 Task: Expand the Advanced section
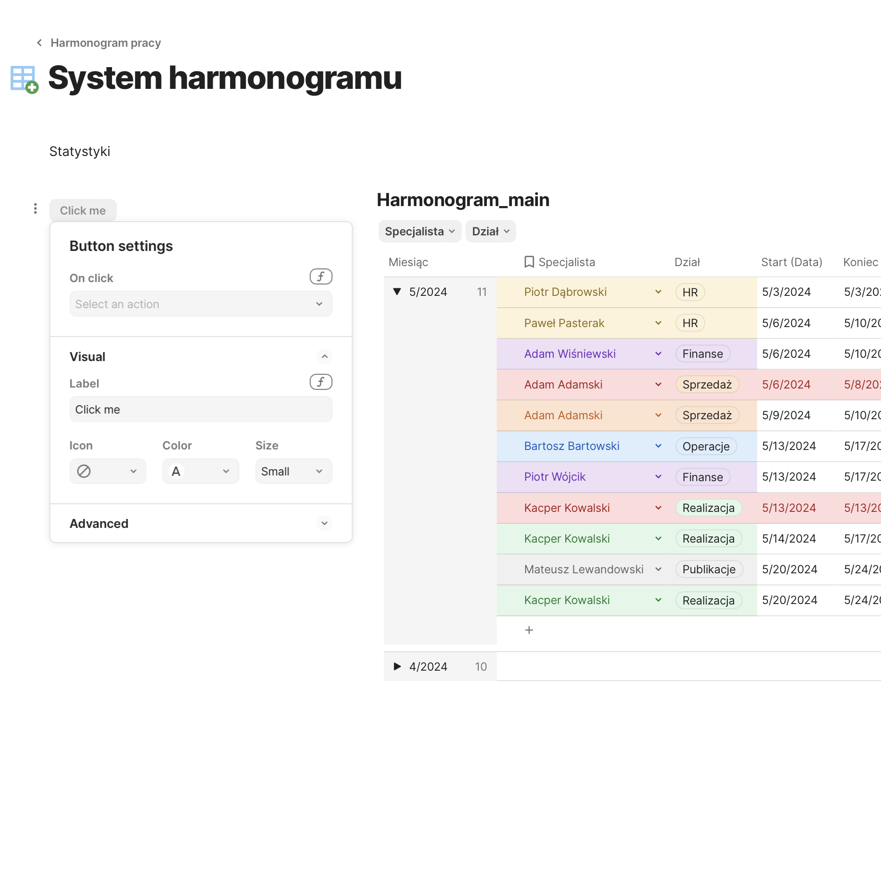pyautogui.click(x=324, y=523)
